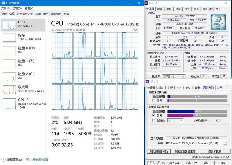The width and height of the screenshot is (232, 165).
Task: Click the Intel Core i7 logo badge
Action: pos(218,22)
